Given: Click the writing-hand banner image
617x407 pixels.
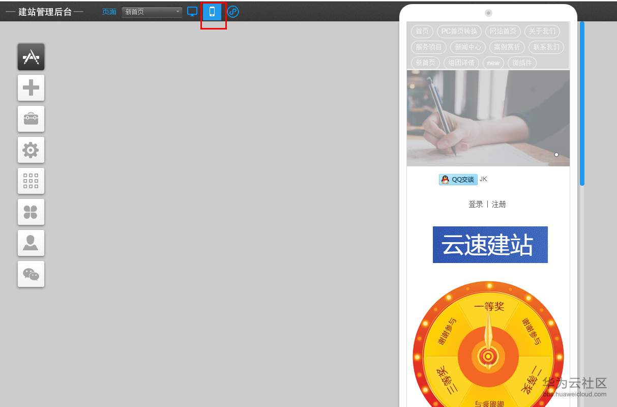Looking at the screenshot, I should [x=488, y=118].
